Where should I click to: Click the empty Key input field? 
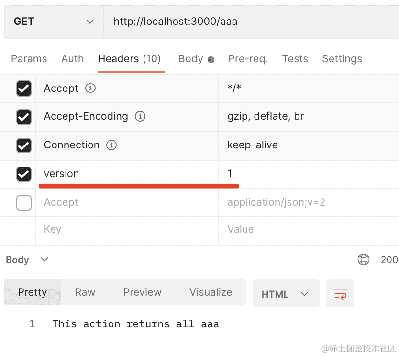coord(127,229)
